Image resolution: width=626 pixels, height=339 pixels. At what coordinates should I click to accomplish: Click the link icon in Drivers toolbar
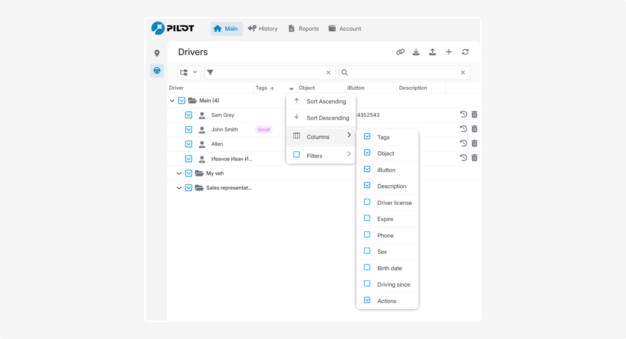[400, 52]
